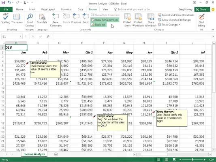Go to the Previous comment
The height and width of the screenshot is (162, 216).
click(76, 19)
